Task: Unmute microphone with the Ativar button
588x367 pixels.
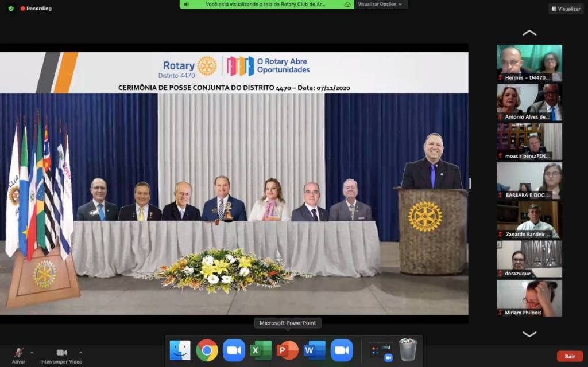Action: pyautogui.click(x=18, y=354)
